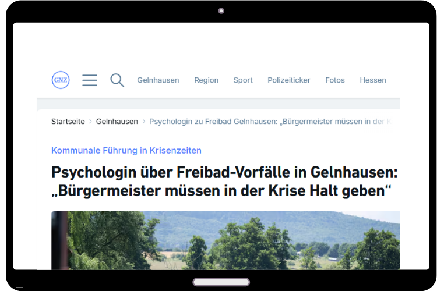Open the hamburger menu

(x=90, y=80)
